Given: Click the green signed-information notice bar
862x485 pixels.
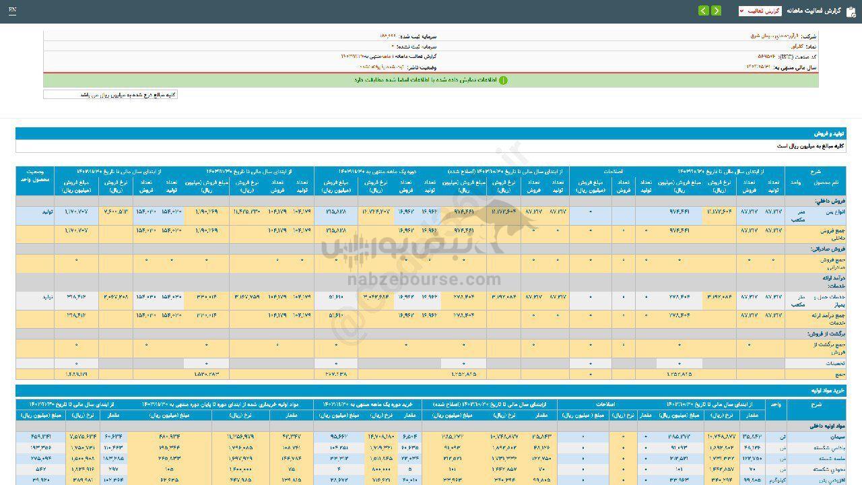Looking at the screenshot, I should click(x=431, y=80).
